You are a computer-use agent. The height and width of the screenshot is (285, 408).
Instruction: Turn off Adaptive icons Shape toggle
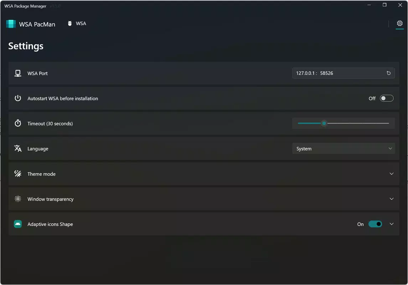375,224
